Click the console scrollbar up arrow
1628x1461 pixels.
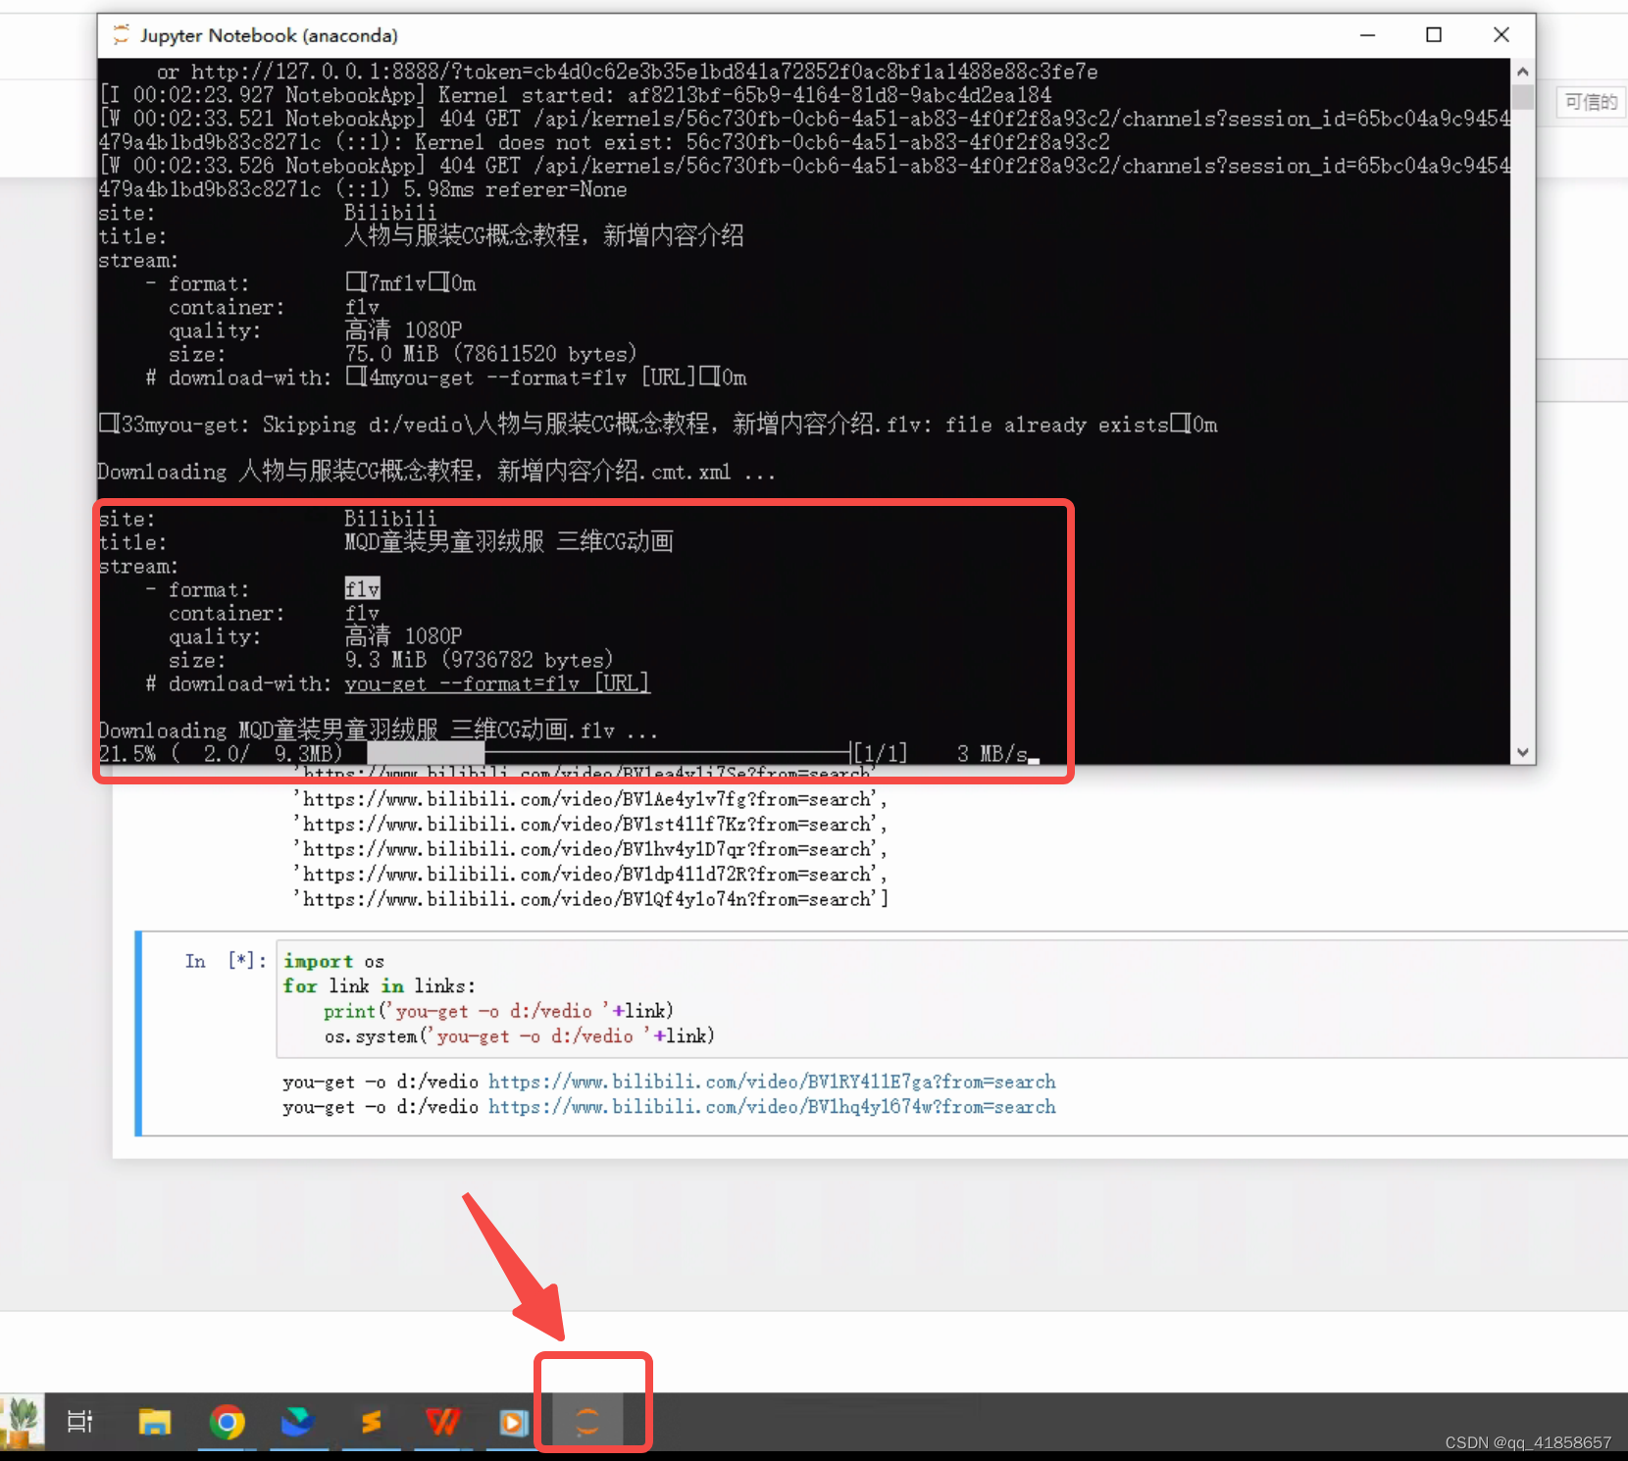tap(1522, 72)
